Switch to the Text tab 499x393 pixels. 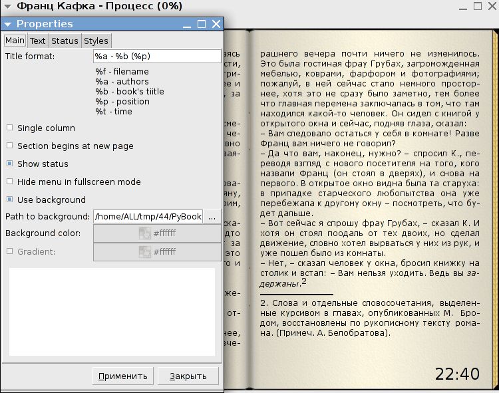point(37,41)
